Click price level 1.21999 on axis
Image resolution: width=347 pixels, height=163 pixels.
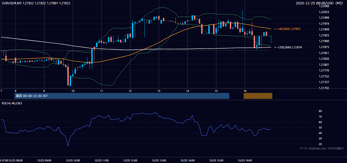[324, 18]
